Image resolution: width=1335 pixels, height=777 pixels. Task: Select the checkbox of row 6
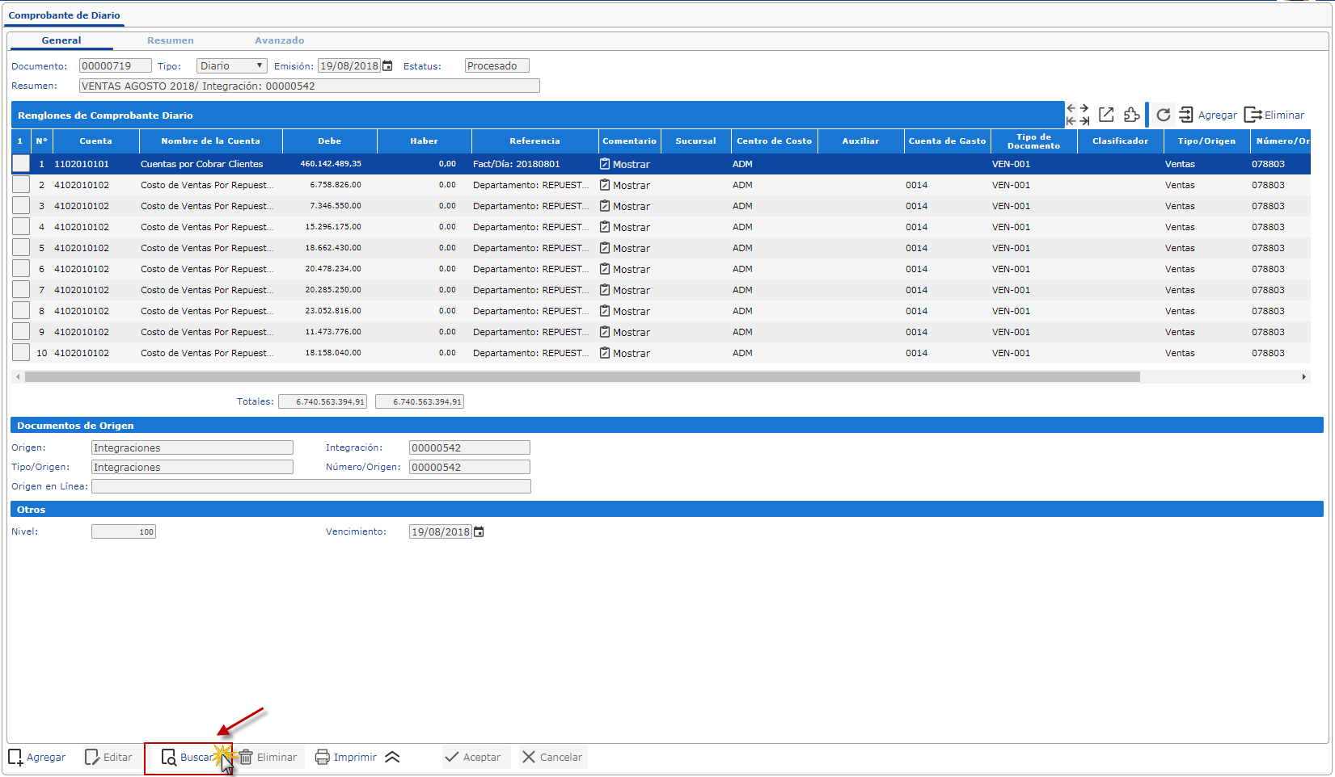[x=21, y=268]
